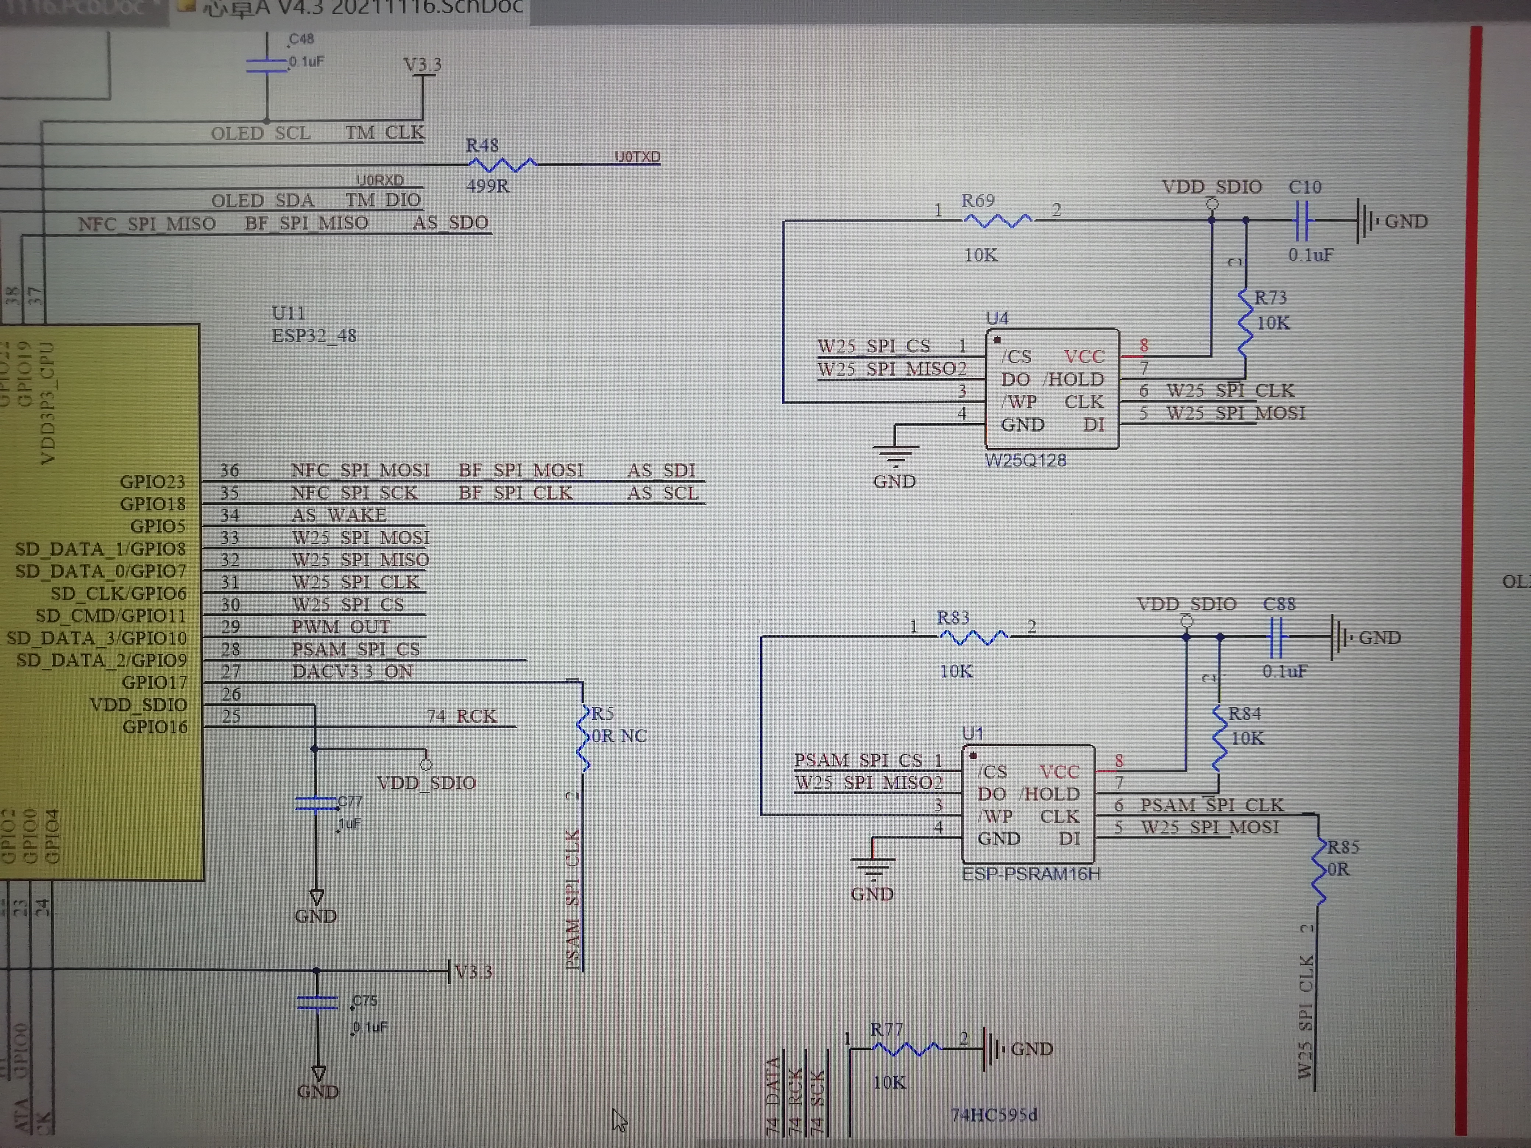
Task: Select the U0RXD net label
Action: pyautogui.click(x=380, y=180)
